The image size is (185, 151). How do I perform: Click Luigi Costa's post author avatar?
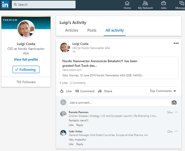65,47
